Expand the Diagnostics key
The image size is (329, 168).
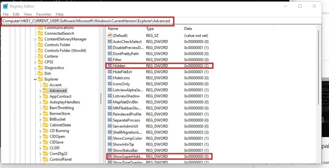(35, 68)
